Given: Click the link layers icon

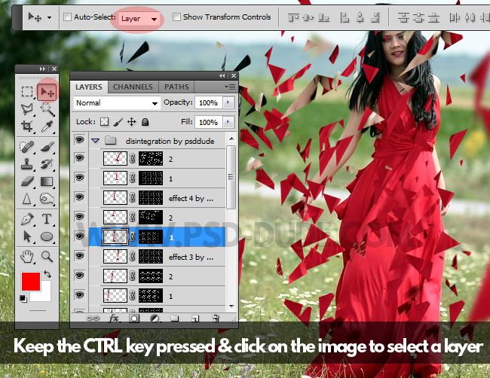Looking at the screenshot, I should click(x=93, y=318).
